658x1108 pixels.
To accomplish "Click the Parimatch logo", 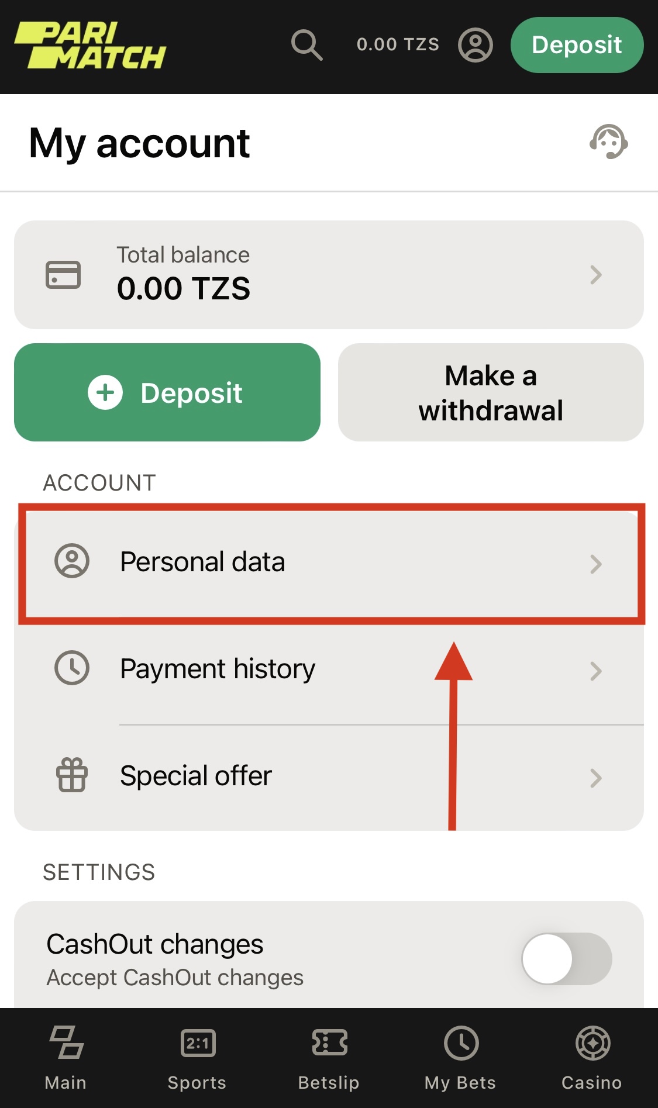I will coord(90,46).
